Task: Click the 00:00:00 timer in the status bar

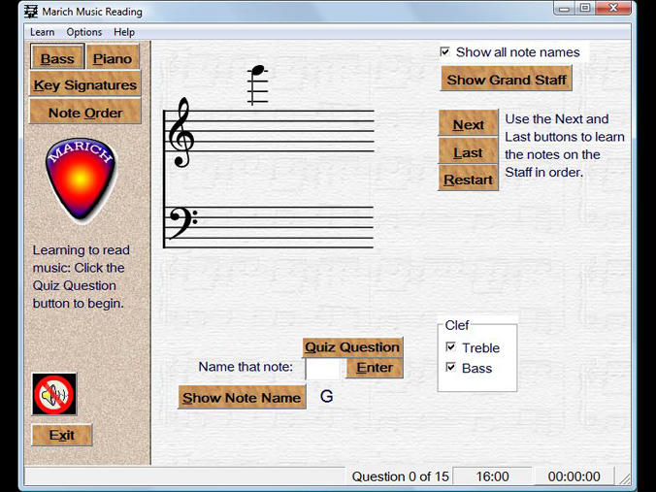Action: tap(574, 476)
